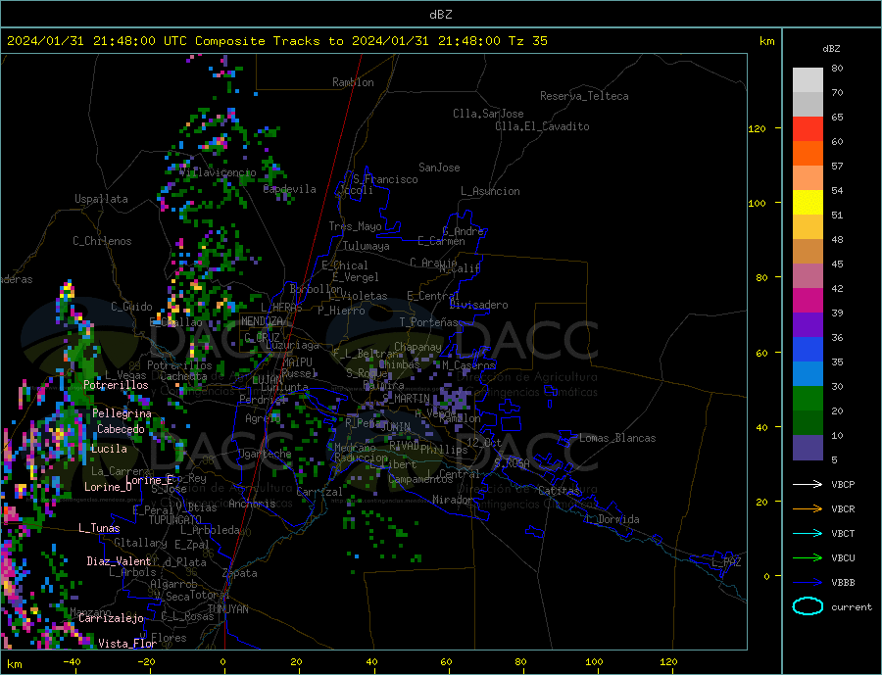Click the Zapata map label

coord(240,573)
